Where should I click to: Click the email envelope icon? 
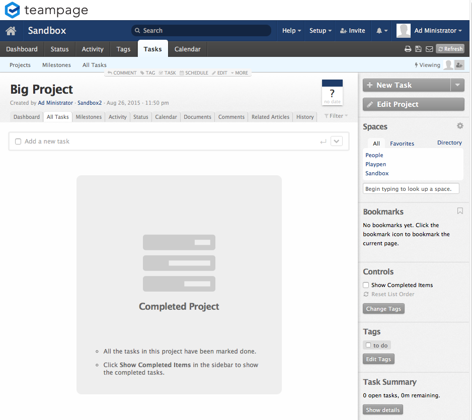point(429,49)
